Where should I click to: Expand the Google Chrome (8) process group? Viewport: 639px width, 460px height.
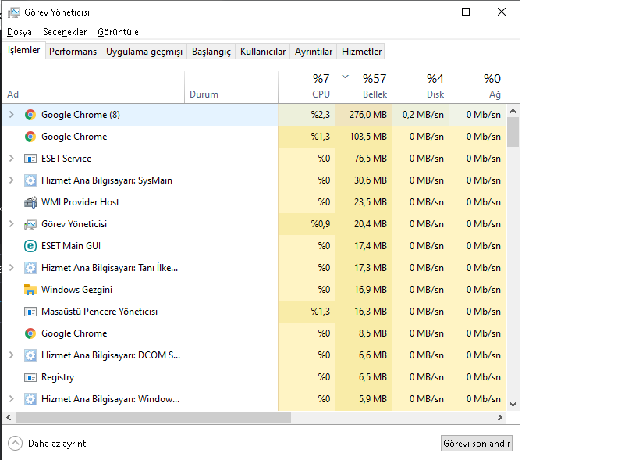12,115
